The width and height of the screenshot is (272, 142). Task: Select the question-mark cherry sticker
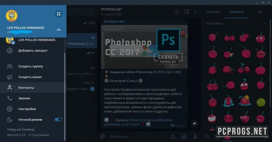(244, 85)
